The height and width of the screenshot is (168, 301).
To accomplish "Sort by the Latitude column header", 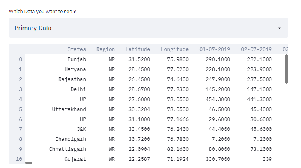I will 138,49.
